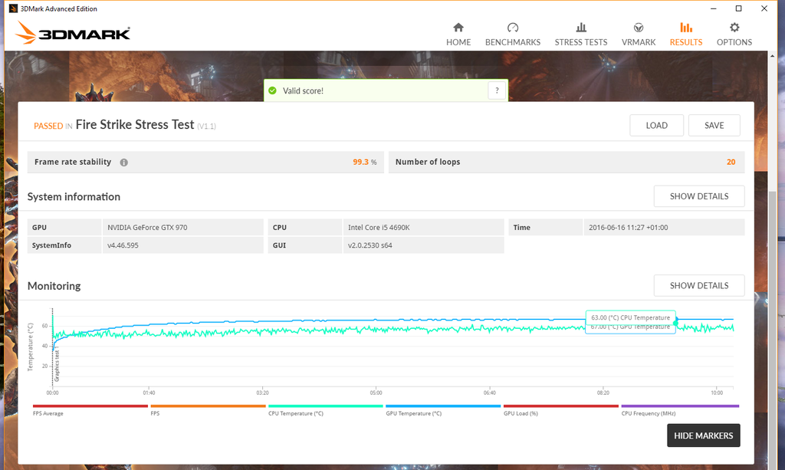
Task: Click the green Valid score checkmark
Action: tap(272, 90)
